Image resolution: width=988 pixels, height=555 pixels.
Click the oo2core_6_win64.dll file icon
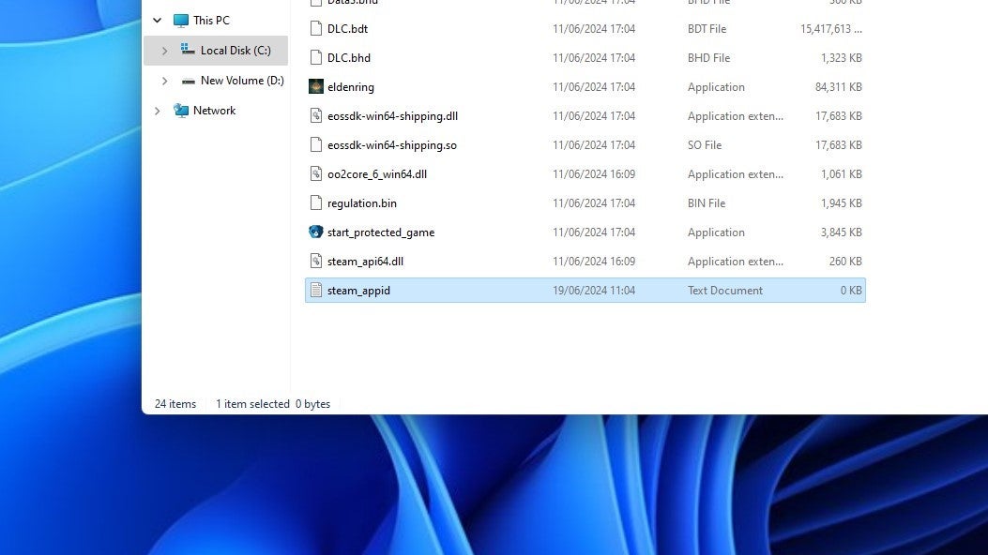(315, 173)
